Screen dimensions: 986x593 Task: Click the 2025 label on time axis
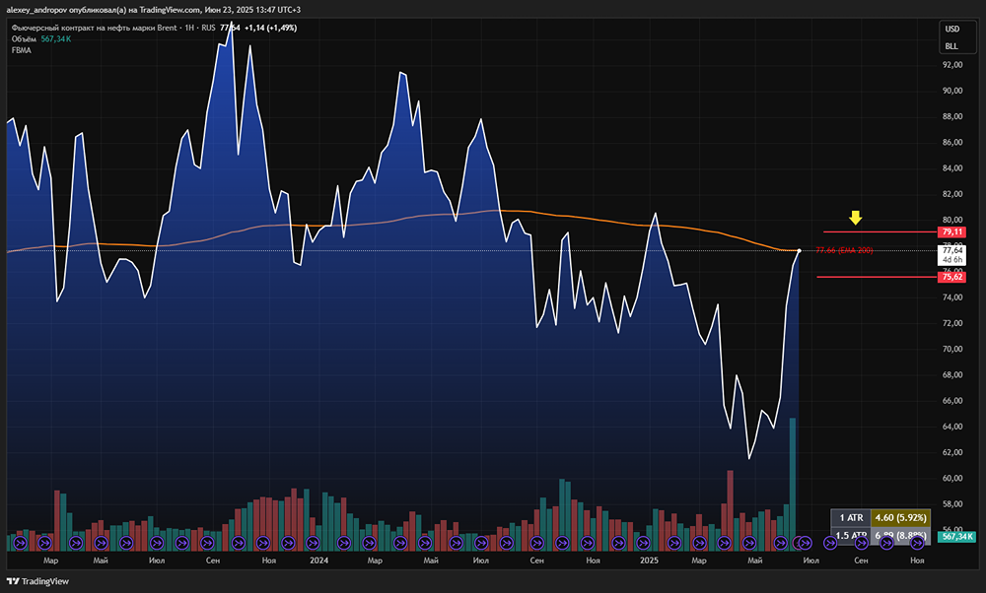coord(649,560)
